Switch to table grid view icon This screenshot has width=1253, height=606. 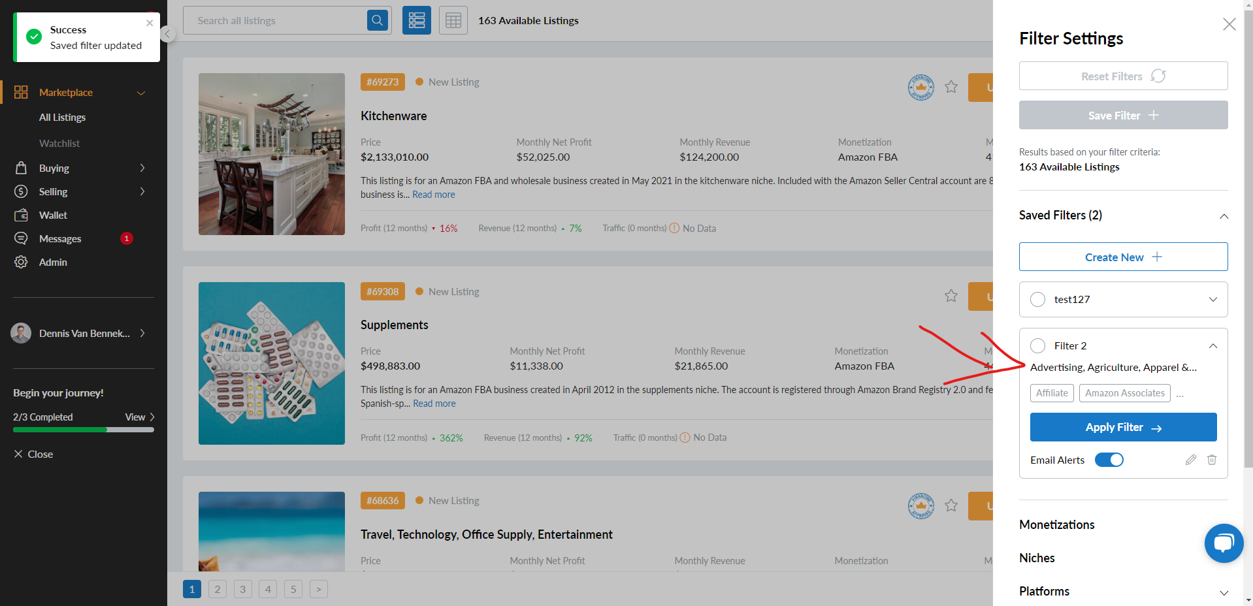point(453,21)
